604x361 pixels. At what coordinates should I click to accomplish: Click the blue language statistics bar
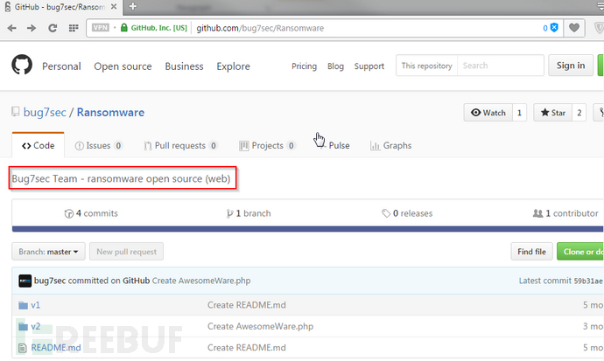coord(307,229)
